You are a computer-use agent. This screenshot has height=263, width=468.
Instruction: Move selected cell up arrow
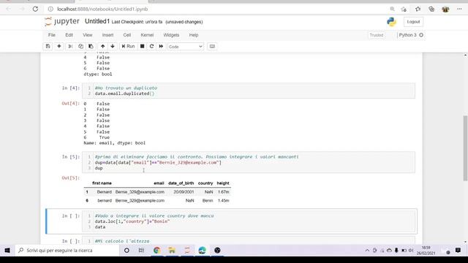pyautogui.click(x=102, y=46)
